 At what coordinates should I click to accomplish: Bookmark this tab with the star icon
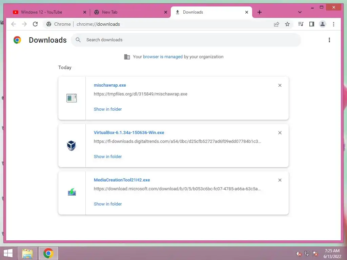(287, 24)
